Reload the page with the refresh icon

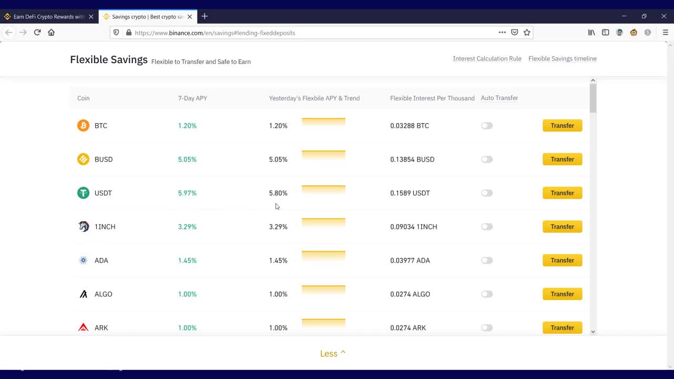coord(37,32)
